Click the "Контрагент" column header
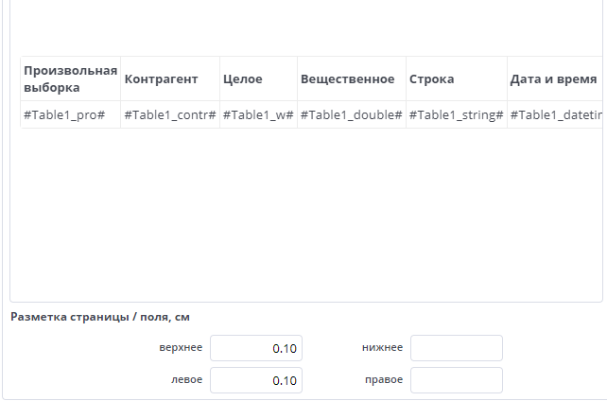This screenshot has height=401, width=607. [x=161, y=78]
